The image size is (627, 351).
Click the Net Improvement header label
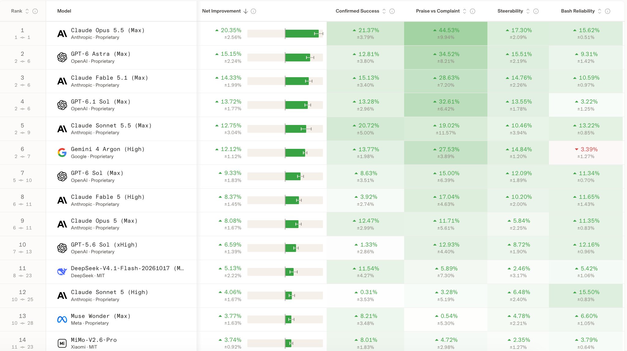click(x=221, y=11)
